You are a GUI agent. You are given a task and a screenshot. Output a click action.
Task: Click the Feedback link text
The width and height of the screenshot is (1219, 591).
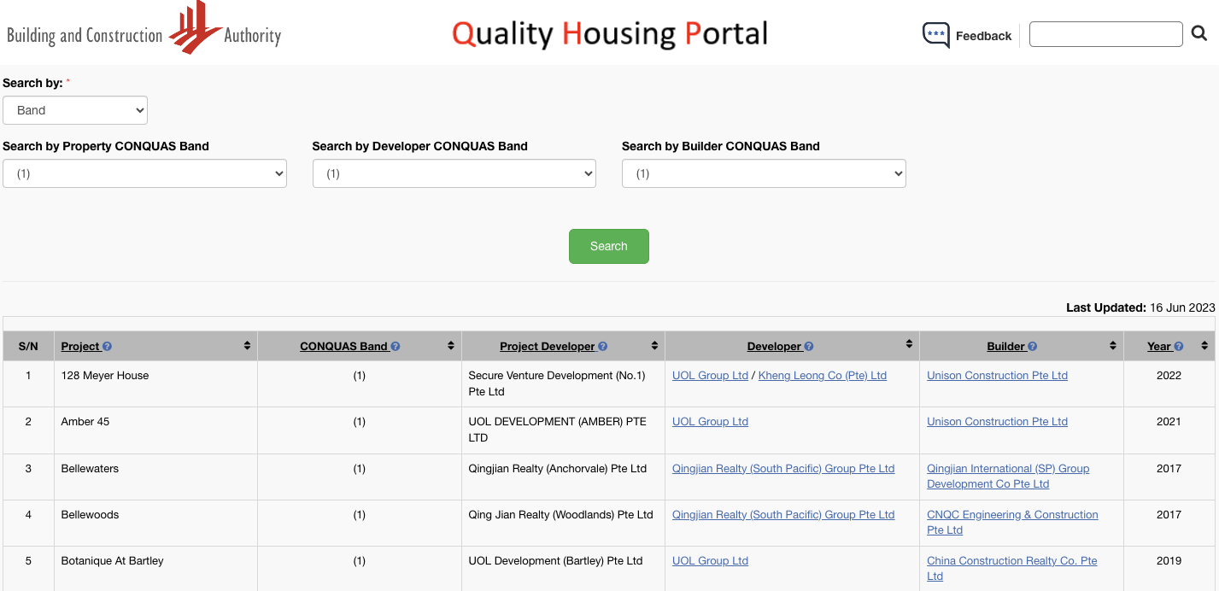coord(983,36)
